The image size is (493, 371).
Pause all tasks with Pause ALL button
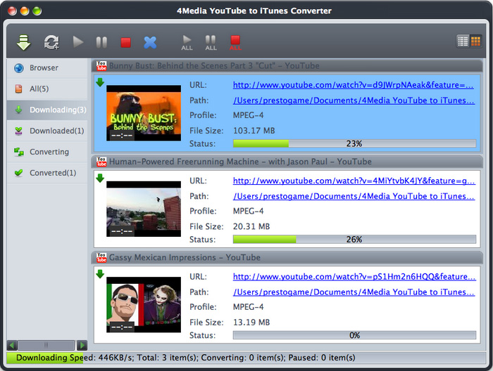pyautogui.click(x=211, y=42)
